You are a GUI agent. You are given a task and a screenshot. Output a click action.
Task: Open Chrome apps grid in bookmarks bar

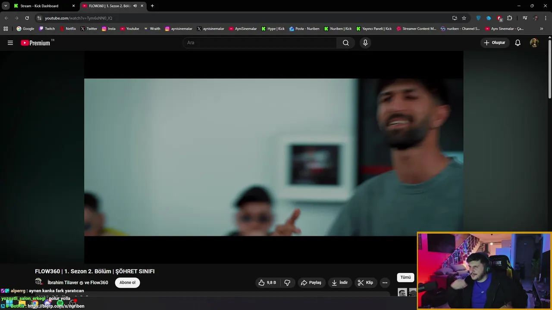[x=6, y=29]
